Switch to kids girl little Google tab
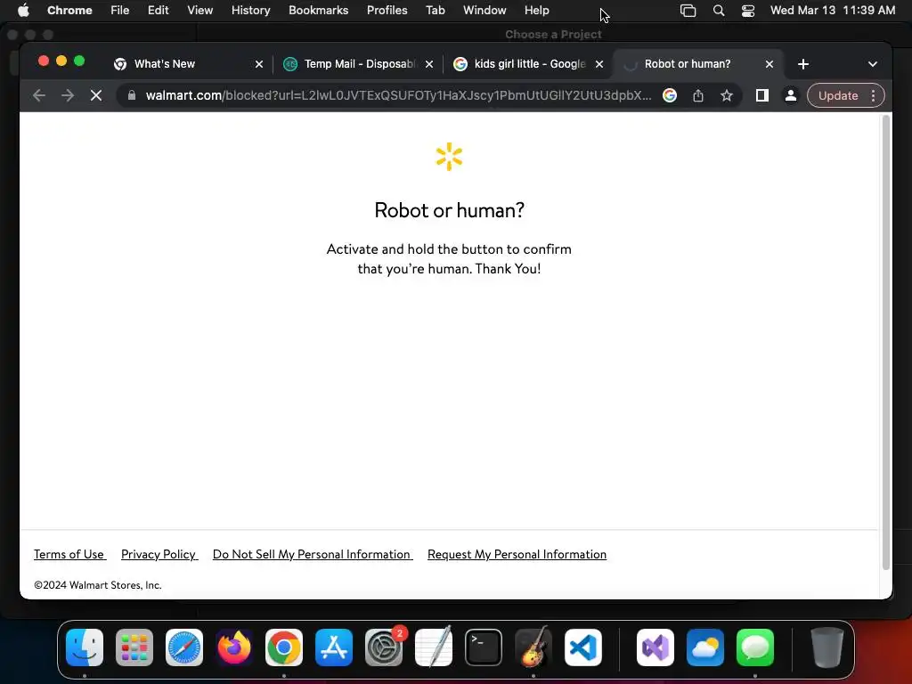The image size is (912, 684). coord(528,64)
